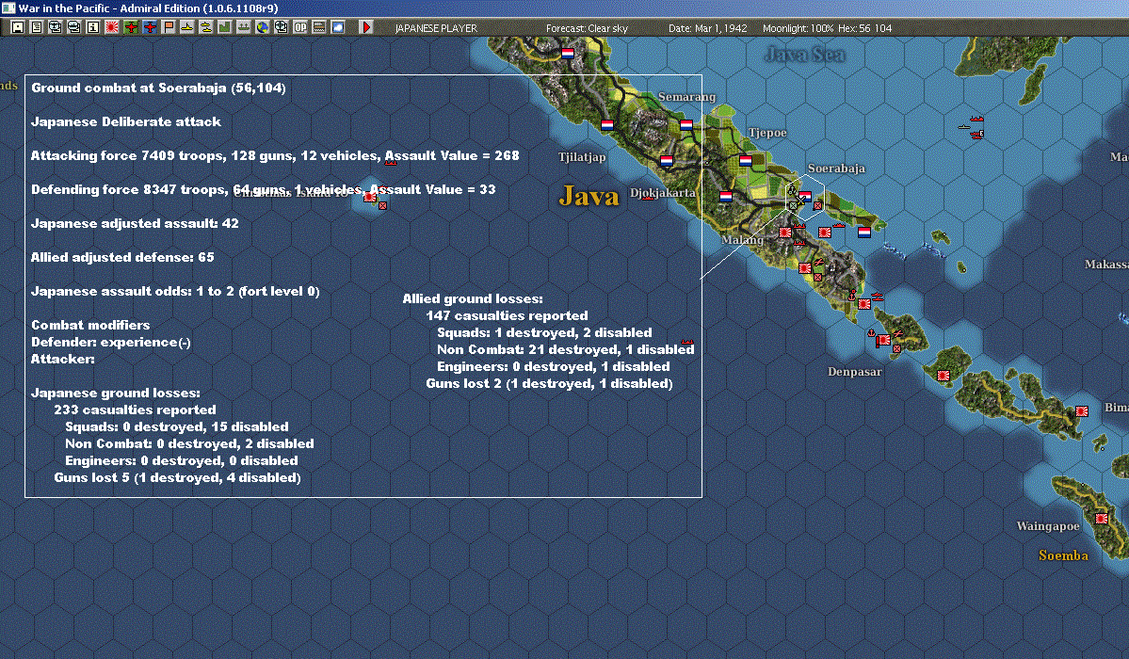Click the Djokjakarta city label
1129x659 pixels.
click(x=662, y=193)
